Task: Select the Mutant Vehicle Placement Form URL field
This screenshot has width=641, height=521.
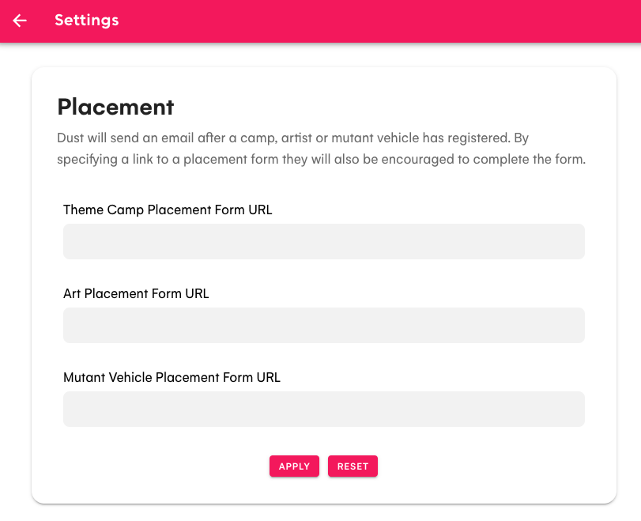Action: tap(323, 409)
